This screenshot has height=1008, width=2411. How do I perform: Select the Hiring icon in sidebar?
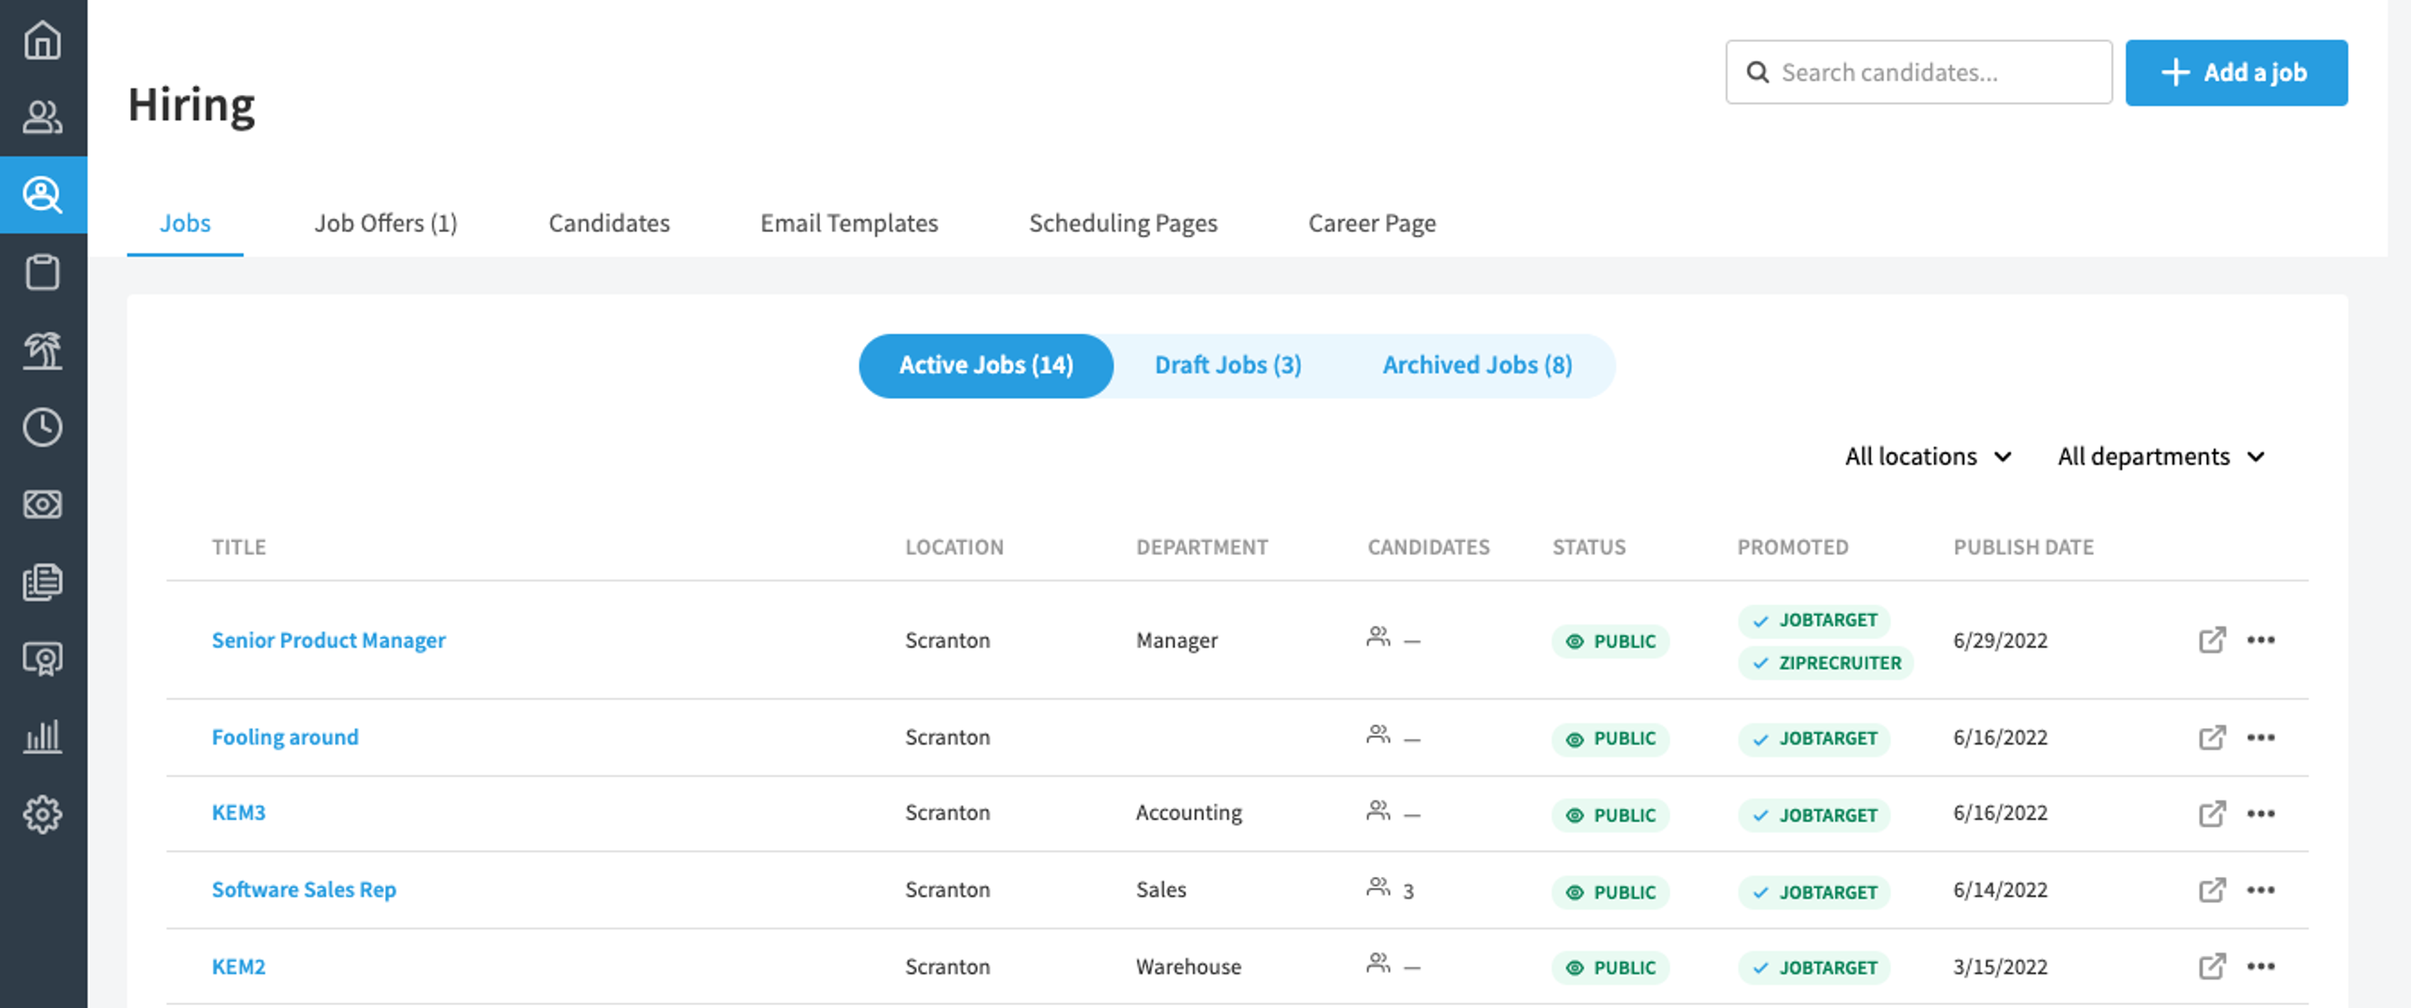tap(43, 195)
